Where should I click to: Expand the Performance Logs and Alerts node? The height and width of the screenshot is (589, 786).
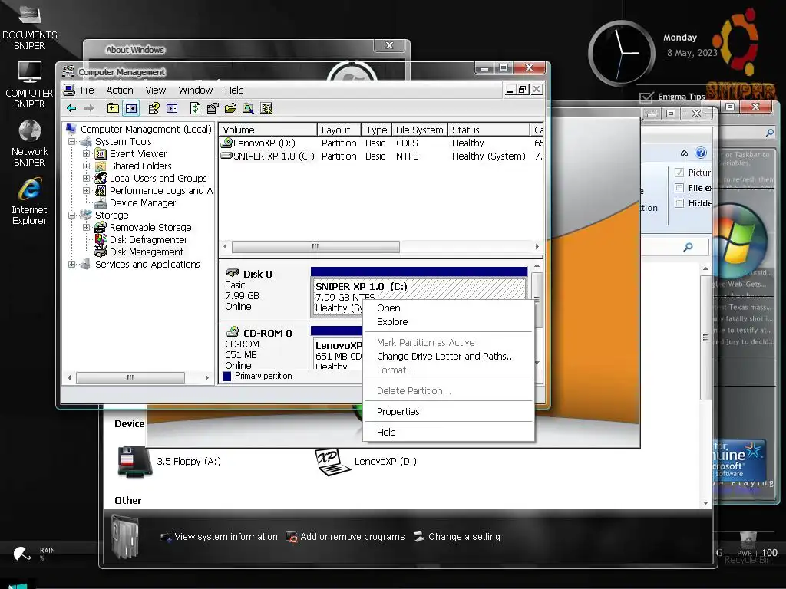tap(86, 190)
